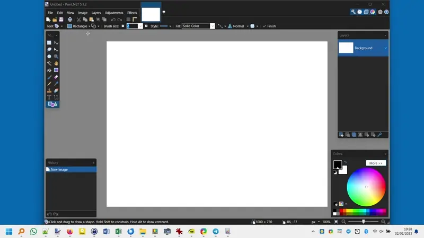Click the Finish button

[269, 26]
